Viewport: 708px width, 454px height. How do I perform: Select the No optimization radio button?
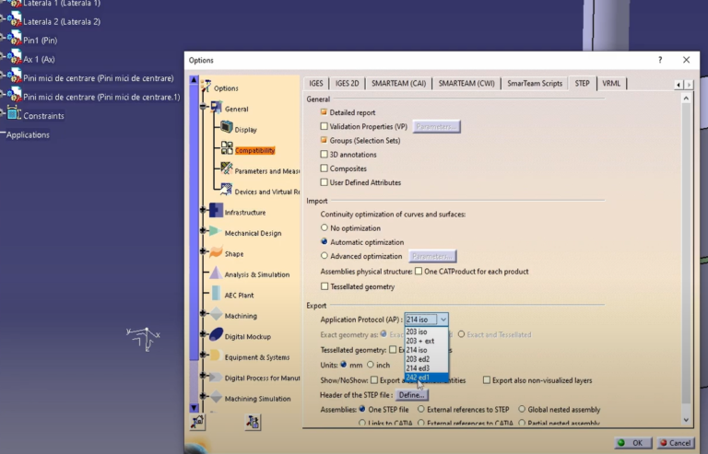(x=324, y=227)
